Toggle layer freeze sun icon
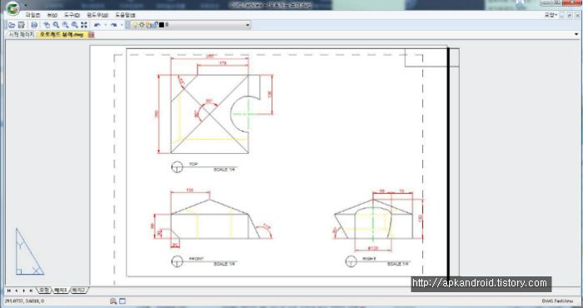 [142, 25]
